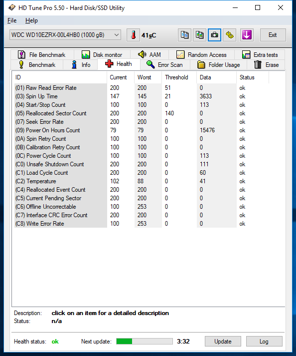Viewport: 296px width, 356px height.
Task: Select the (09) Power On Hours Count row
Action: click(142, 130)
